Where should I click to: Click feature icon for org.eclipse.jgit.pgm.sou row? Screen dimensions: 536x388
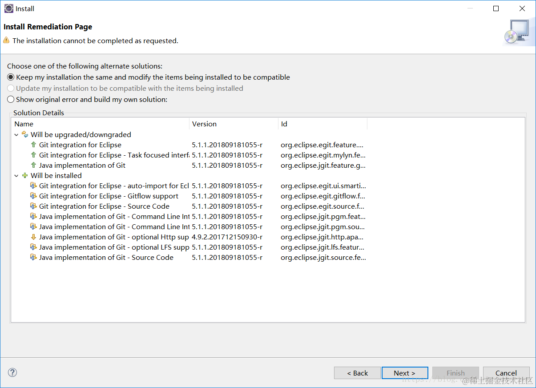coord(33,226)
